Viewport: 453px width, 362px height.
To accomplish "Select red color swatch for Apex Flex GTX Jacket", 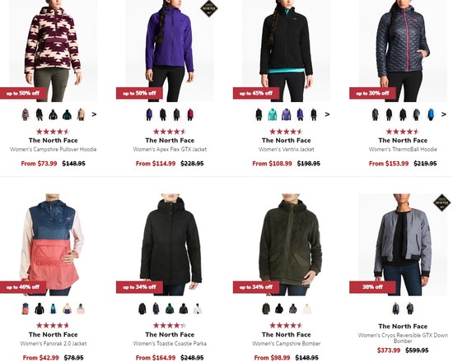I will 190,114.
